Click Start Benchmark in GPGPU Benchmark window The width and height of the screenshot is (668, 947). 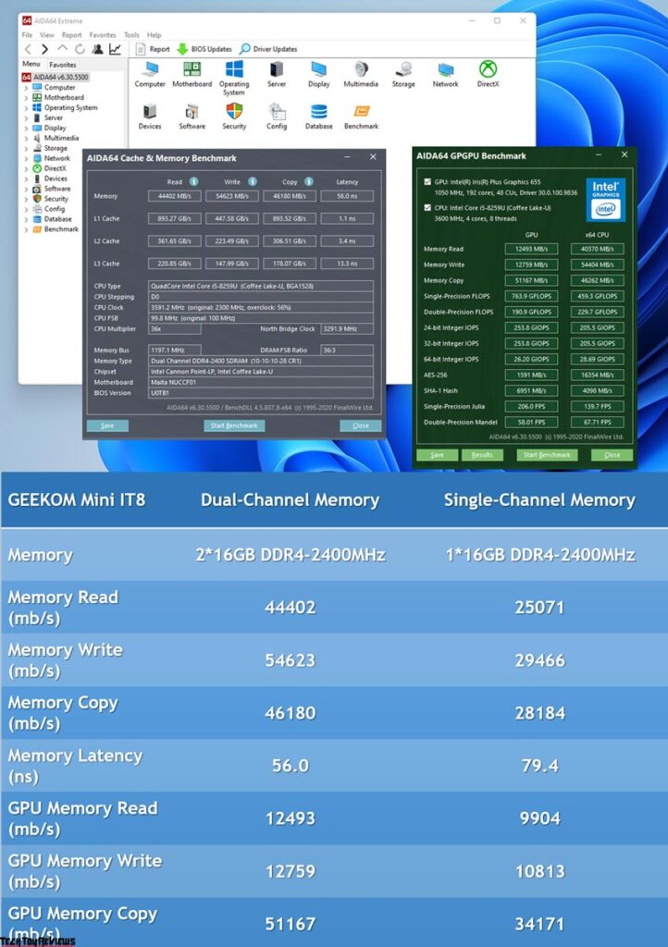click(x=547, y=455)
